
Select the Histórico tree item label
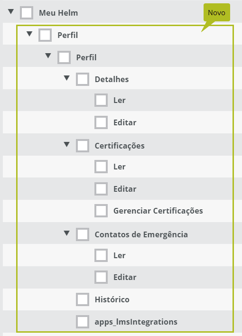click(x=112, y=299)
